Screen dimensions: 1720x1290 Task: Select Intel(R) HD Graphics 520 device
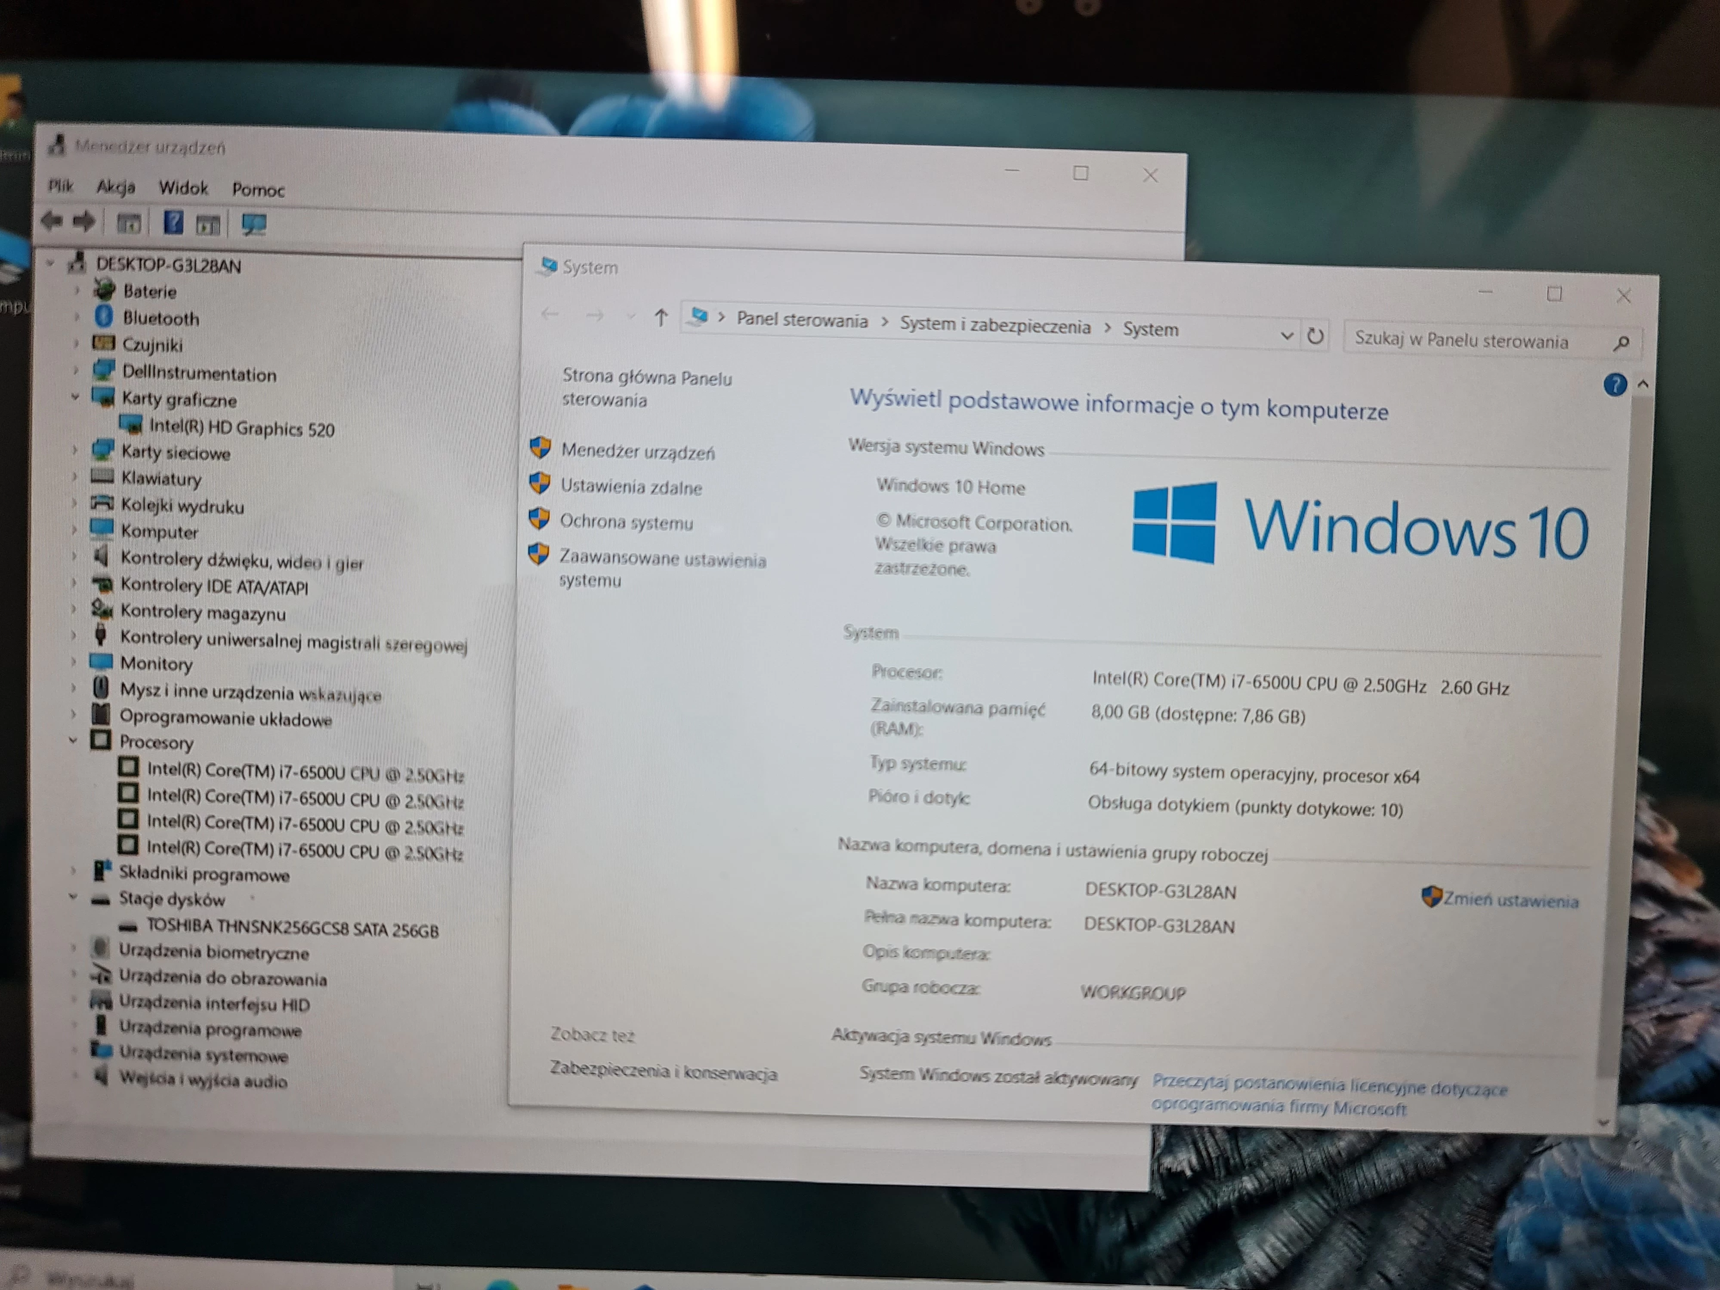[x=241, y=427]
